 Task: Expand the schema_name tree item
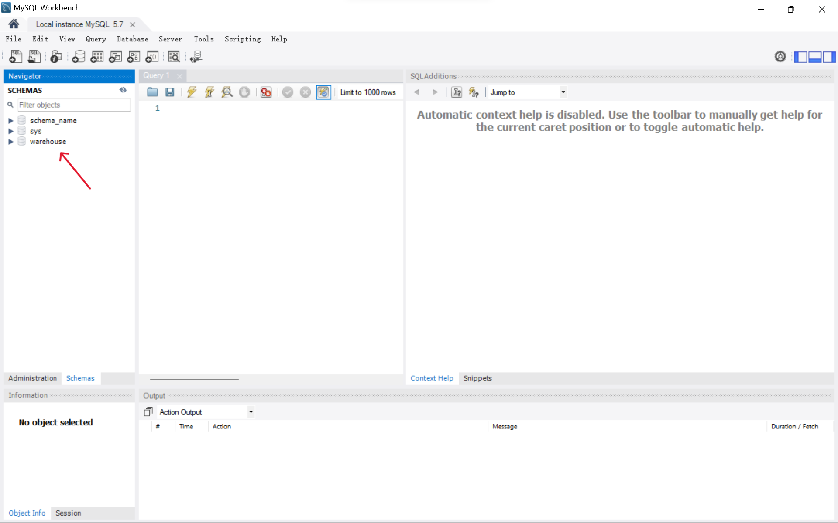click(x=10, y=120)
